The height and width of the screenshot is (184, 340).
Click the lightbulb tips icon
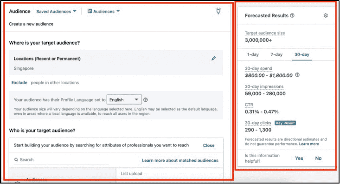218,11
